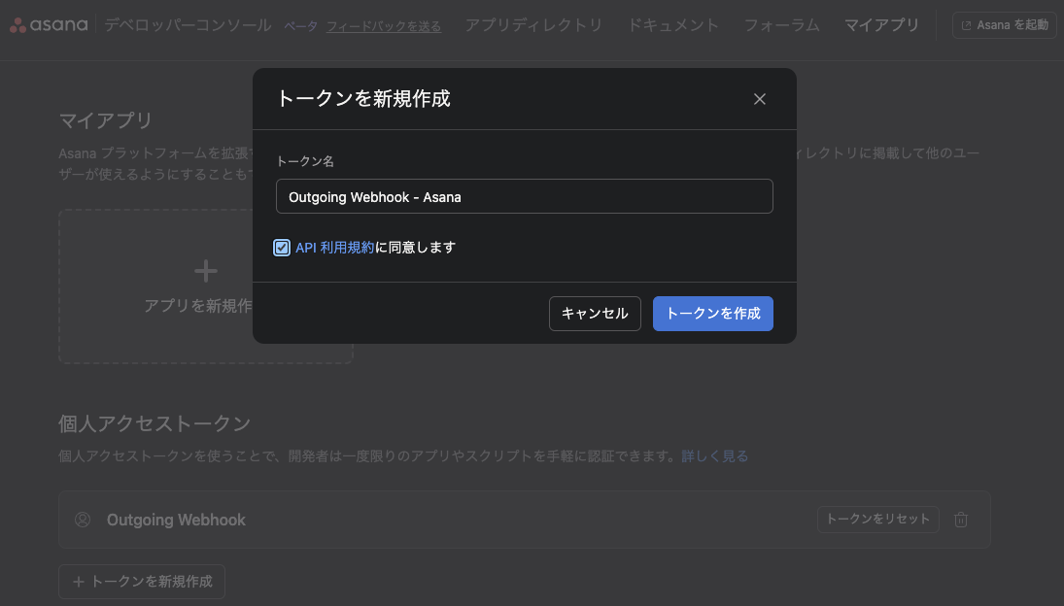Click the + トークンを新規作成 button
Image resolution: width=1064 pixels, height=606 pixels.
[142, 582]
